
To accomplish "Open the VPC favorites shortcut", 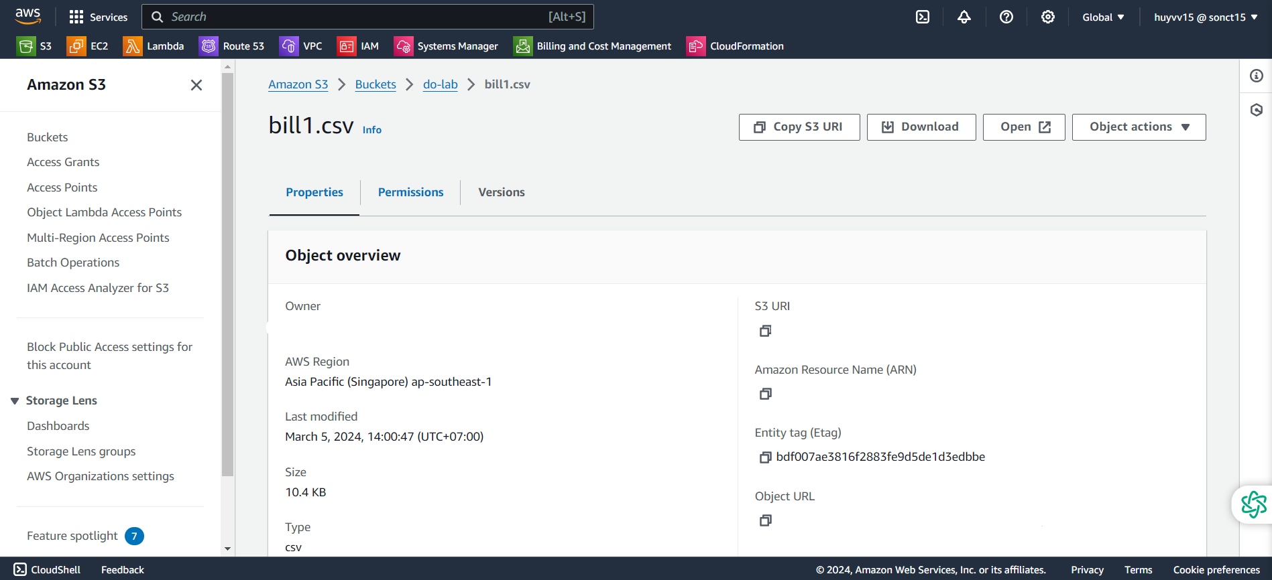I will click(x=301, y=46).
